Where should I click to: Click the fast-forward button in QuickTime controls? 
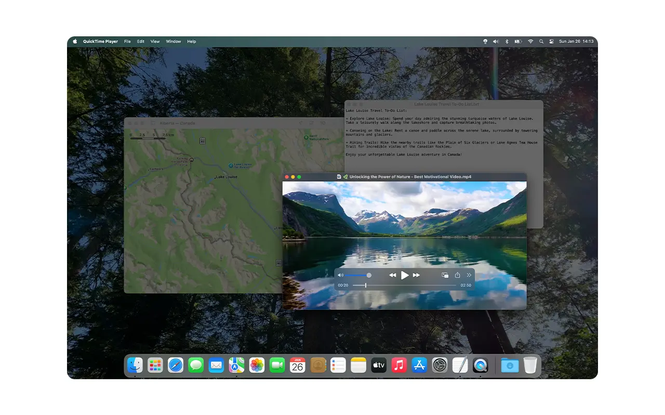416,275
